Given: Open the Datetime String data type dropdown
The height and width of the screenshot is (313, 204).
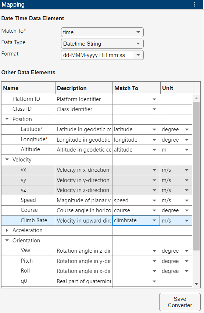Looking at the screenshot, I should point(102,43).
